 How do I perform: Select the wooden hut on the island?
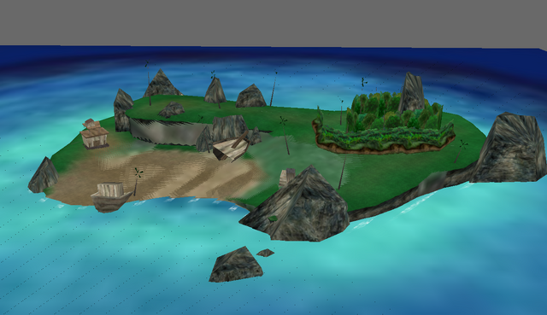click(94, 134)
